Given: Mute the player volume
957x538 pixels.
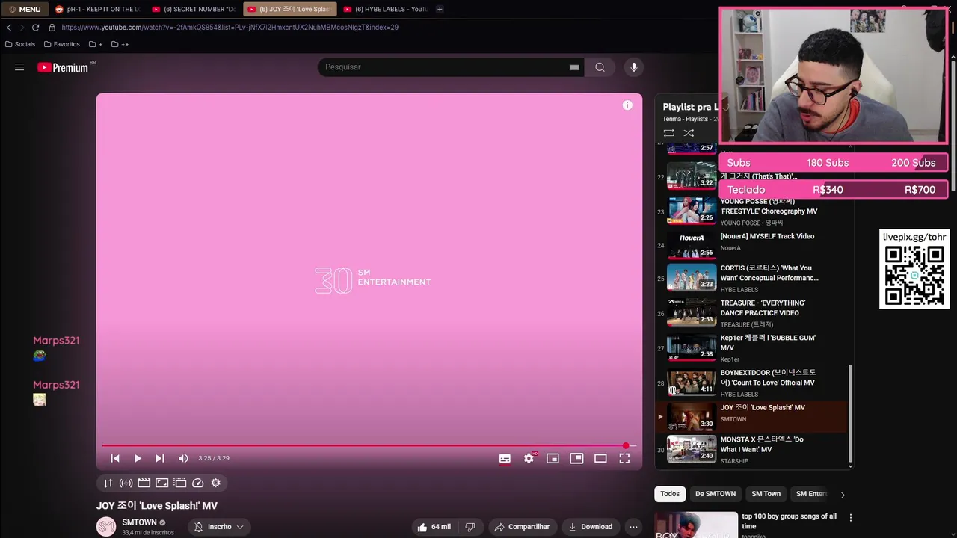Looking at the screenshot, I should tap(183, 458).
